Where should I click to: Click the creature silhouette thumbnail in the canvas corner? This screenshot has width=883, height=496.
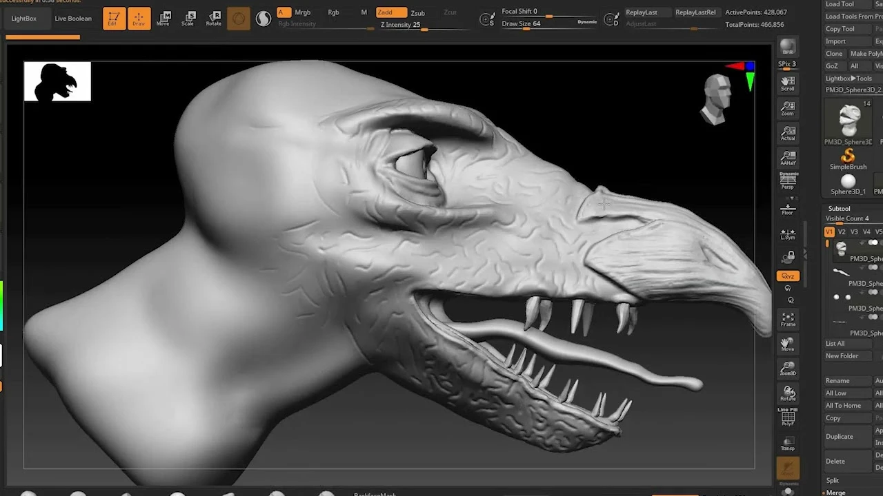(57, 81)
